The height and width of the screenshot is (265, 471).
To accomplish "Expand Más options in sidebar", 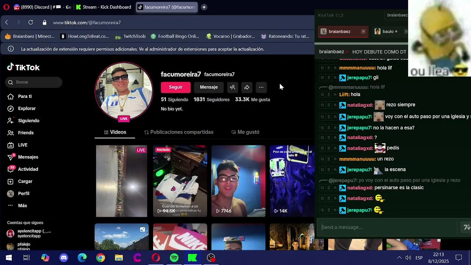I will point(22,206).
